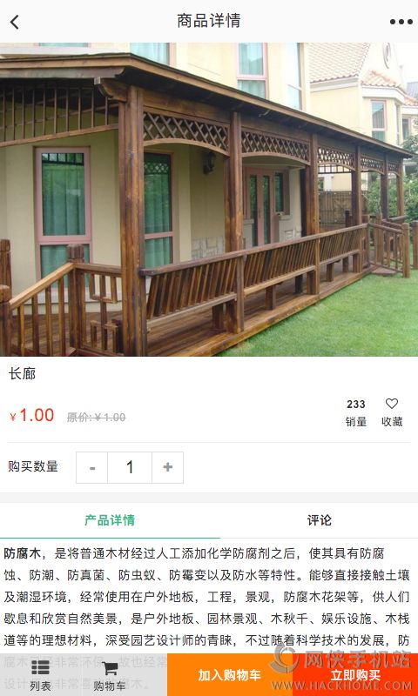Open the wooden corridor product photo
Viewport: 418px width, 696px height.
tap(209, 199)
